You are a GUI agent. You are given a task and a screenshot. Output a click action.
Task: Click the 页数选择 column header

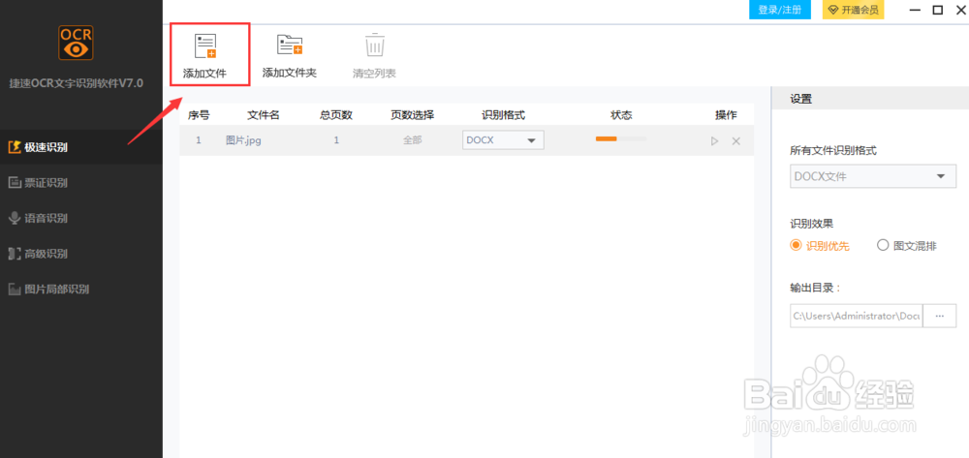pyautogui.click(x=412, y=115)
